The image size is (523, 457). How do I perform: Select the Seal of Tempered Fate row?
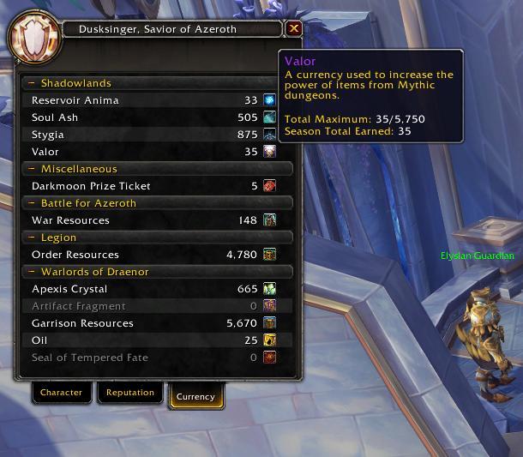tap(158, 358)
